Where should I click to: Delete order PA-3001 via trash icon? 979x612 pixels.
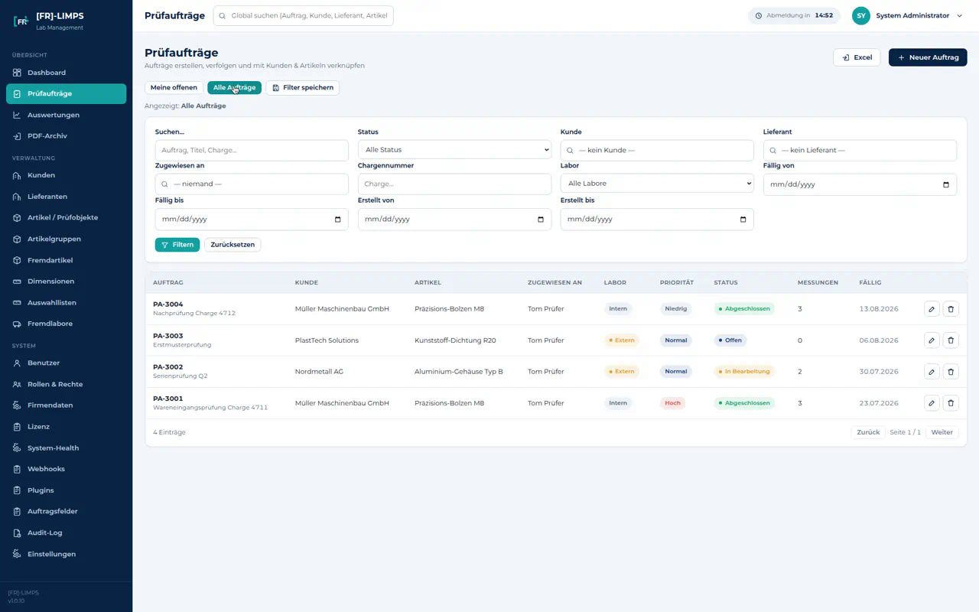coord(951,403)
